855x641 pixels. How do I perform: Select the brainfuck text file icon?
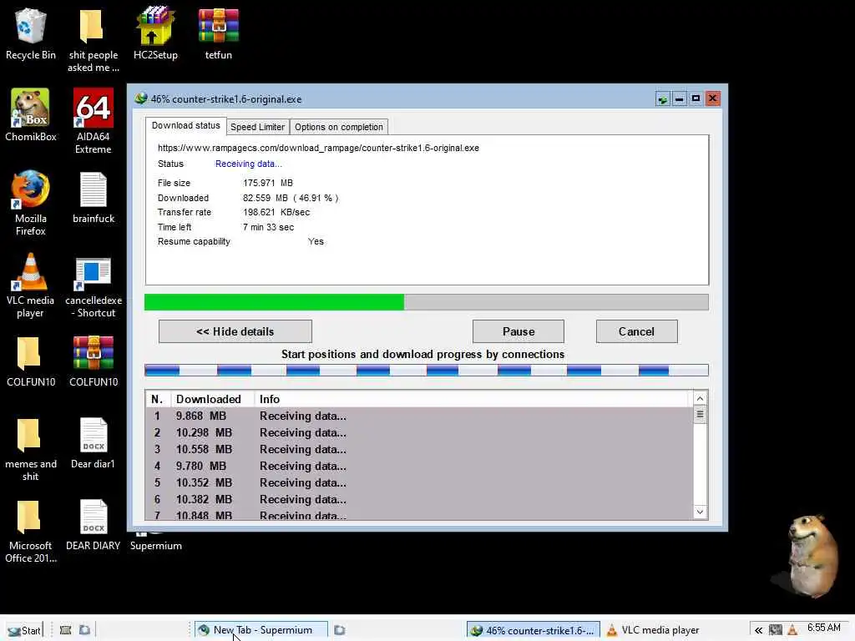click(x=93, y=197)
